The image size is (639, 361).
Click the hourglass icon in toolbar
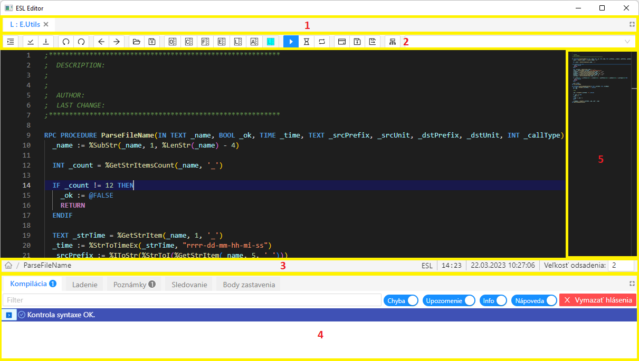307,42
